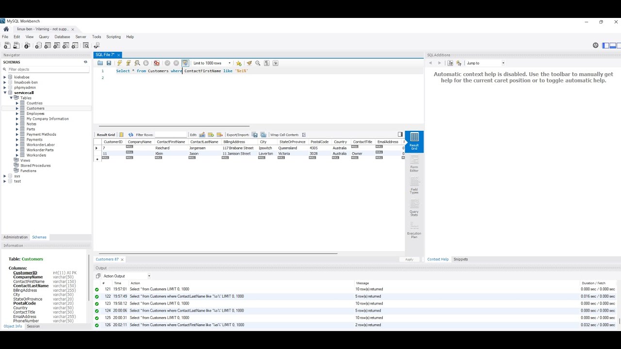
Task: Refresh schemas list in the Navigator
Action: (x=85, y=62)
